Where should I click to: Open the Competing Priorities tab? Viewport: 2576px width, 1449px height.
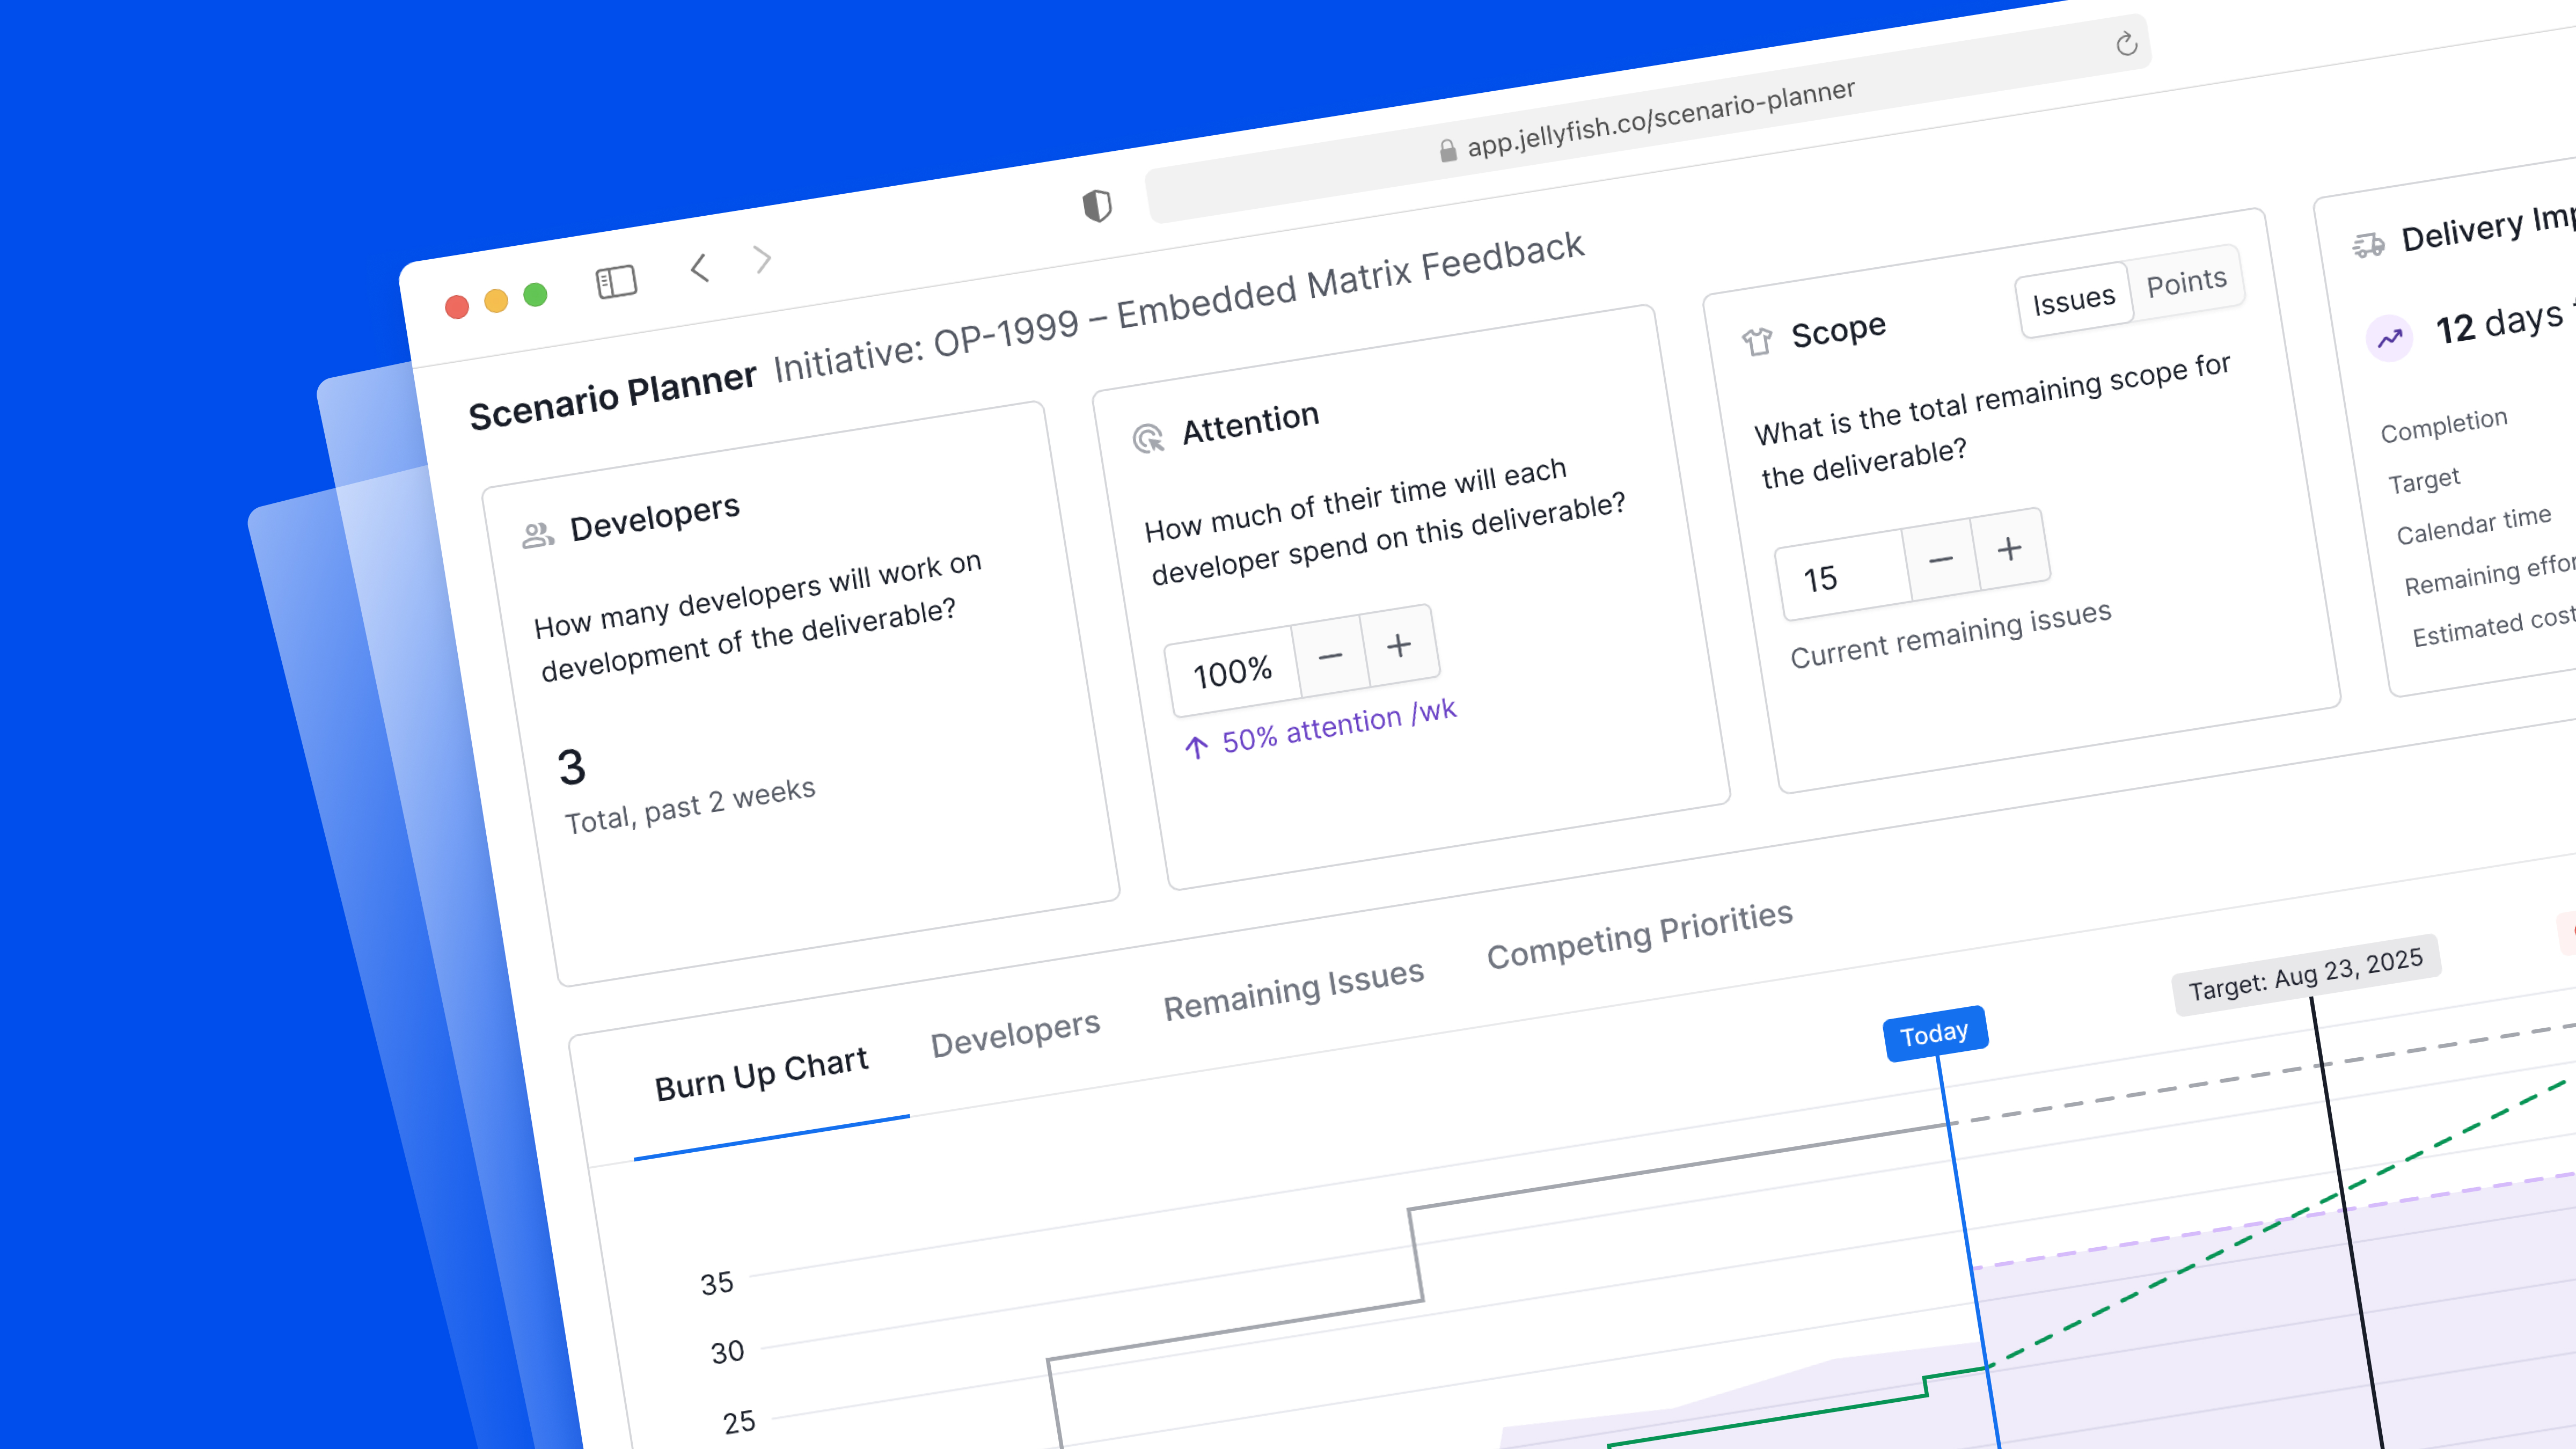1640,935
